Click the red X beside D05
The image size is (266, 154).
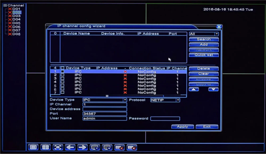click(10, 23)
